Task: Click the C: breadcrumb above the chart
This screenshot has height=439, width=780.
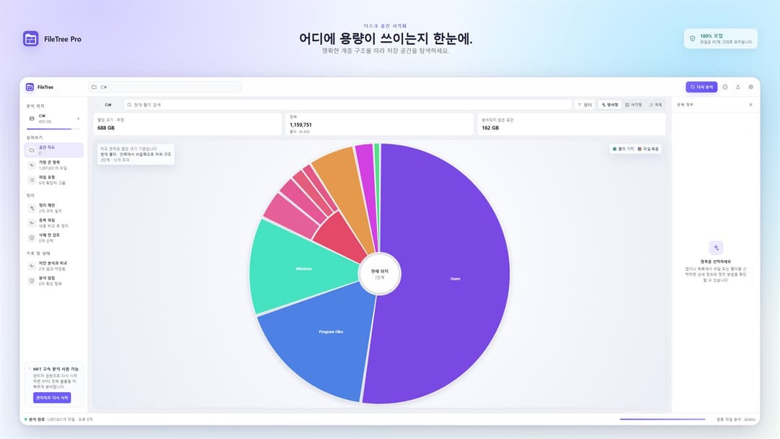Action: click(108, 105)
